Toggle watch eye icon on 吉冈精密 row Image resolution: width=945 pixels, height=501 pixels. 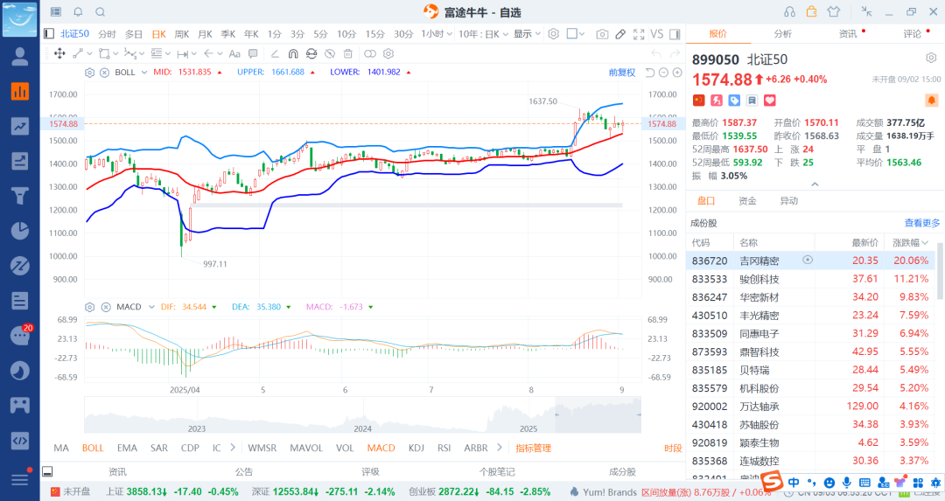click(808, 261)
